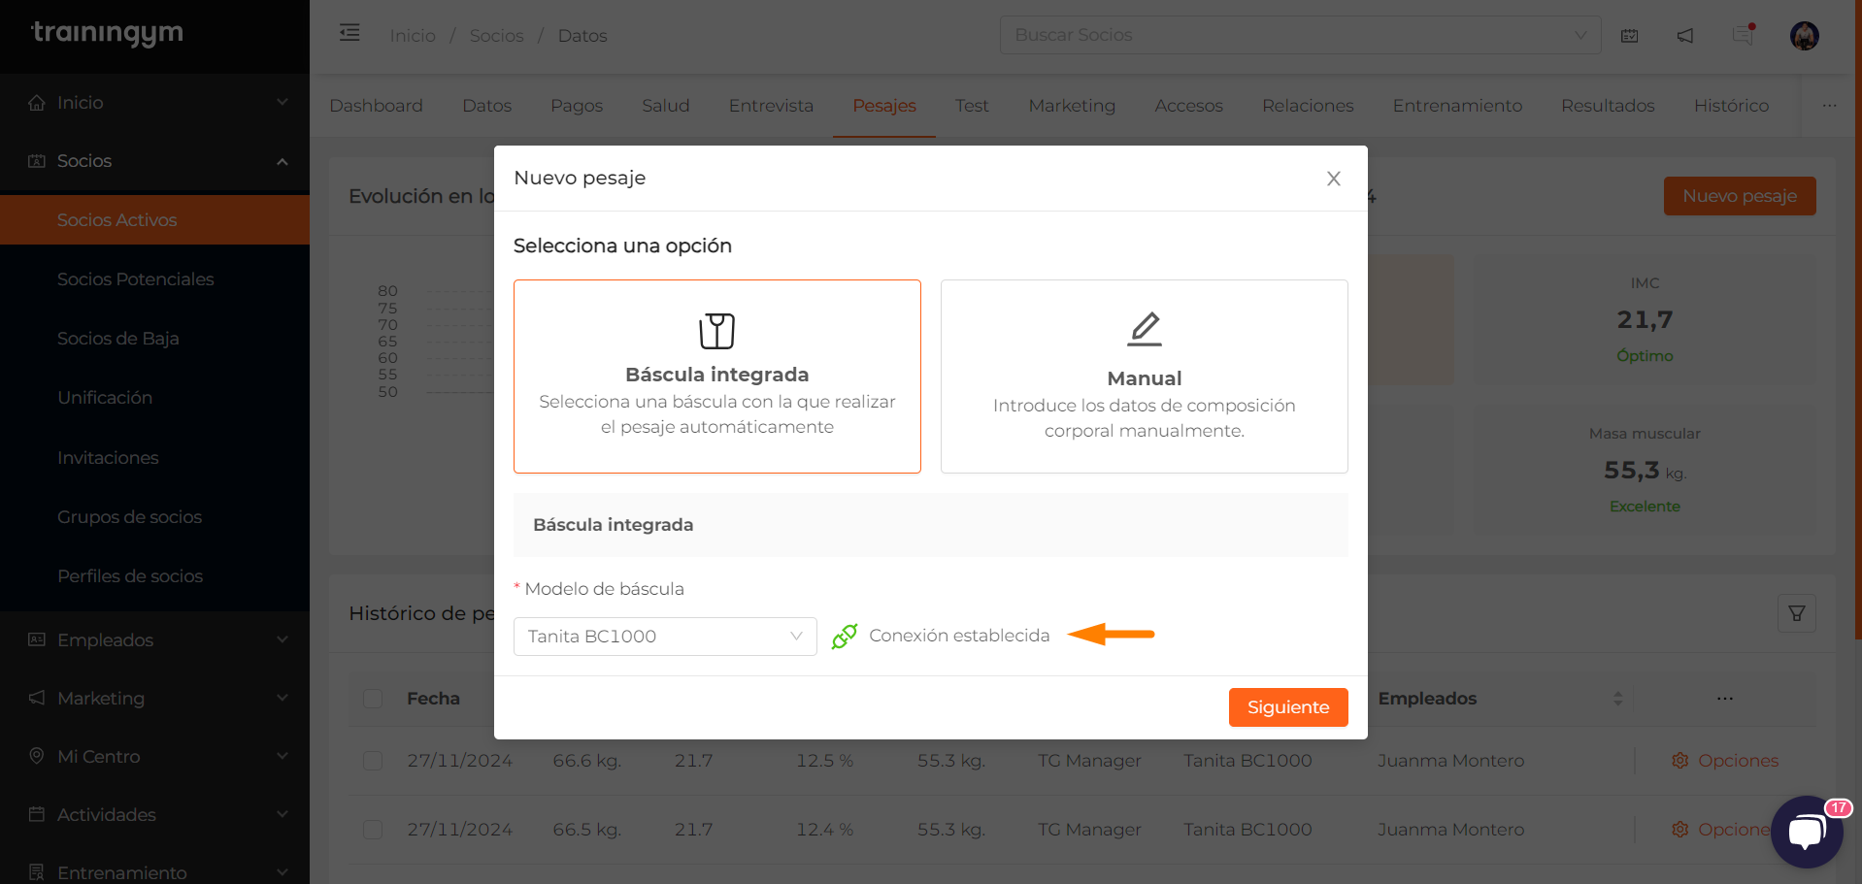
Task: Switch to the Histórico tab
Action: (x=1731, y=106)
